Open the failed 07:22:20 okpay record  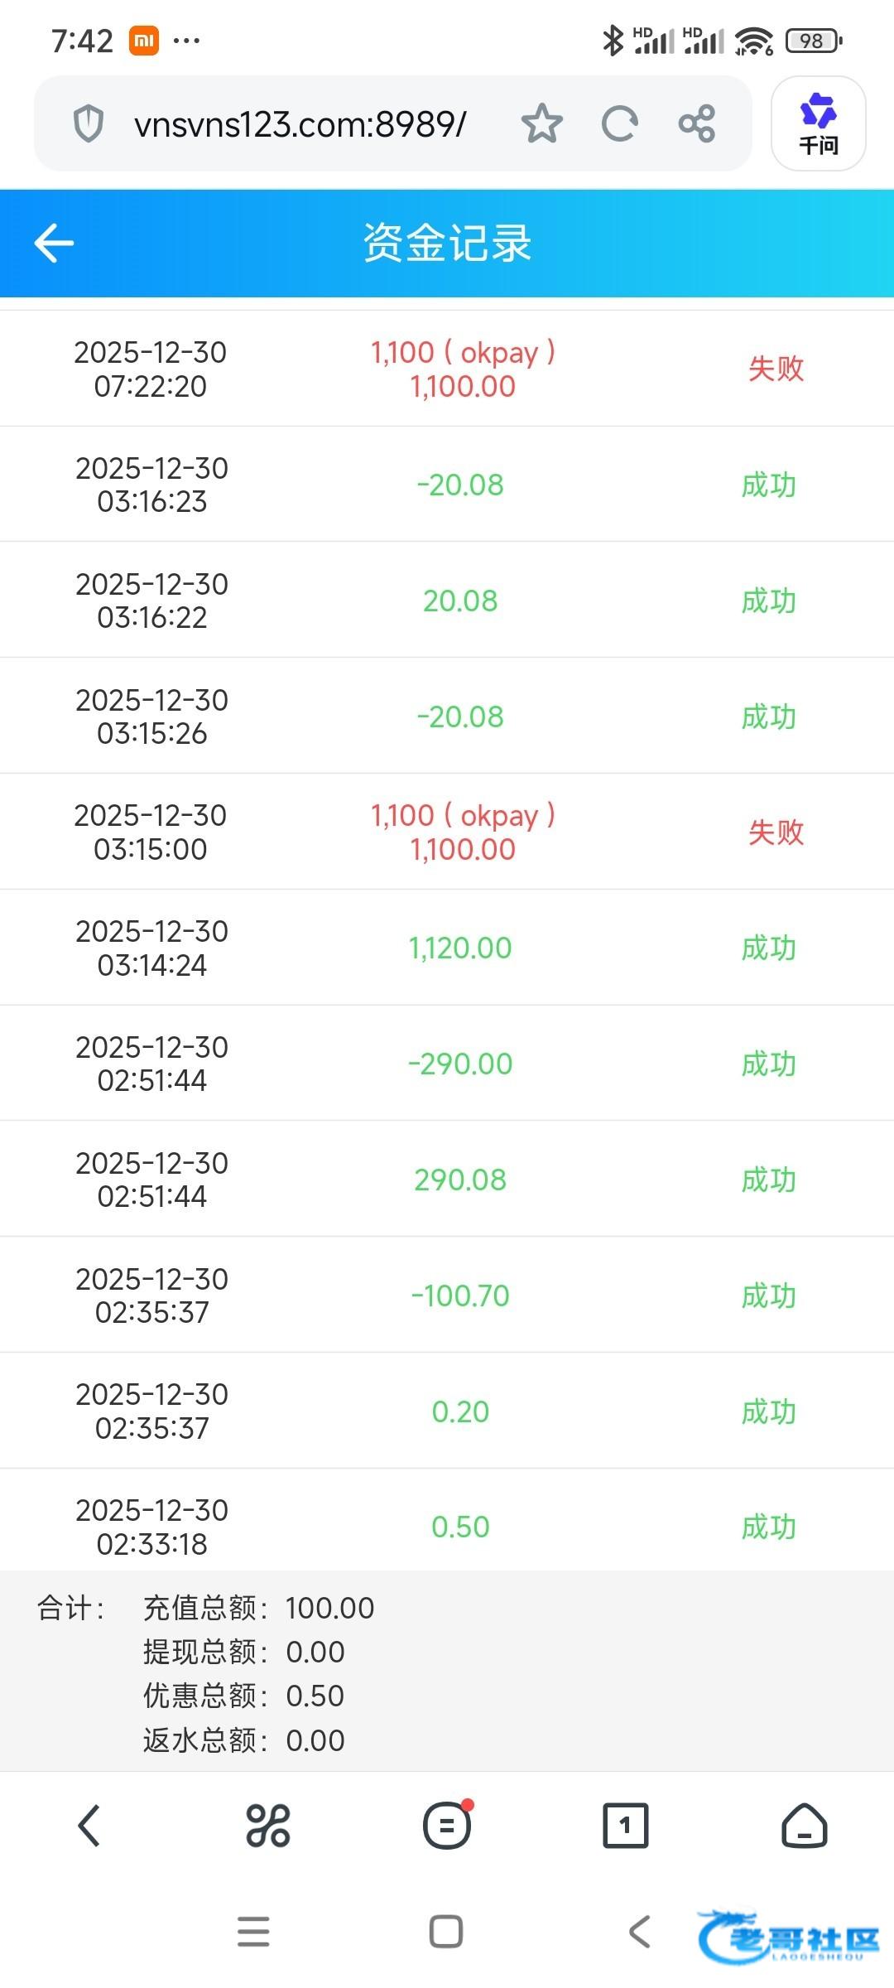(447, 369)
